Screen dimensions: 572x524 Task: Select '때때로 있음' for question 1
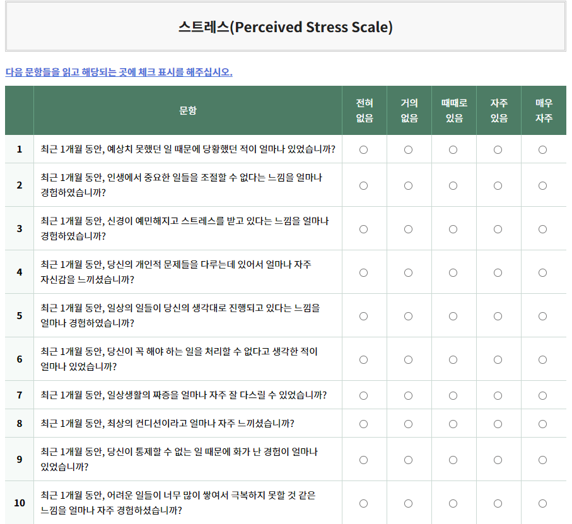point(453,150)
